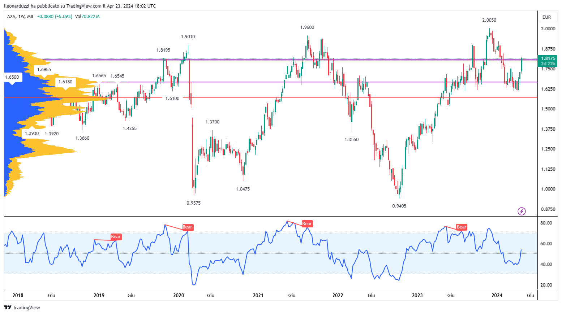Click the green 1.8175 current price label
Screen dimensions: 562x314
[548, 58]
